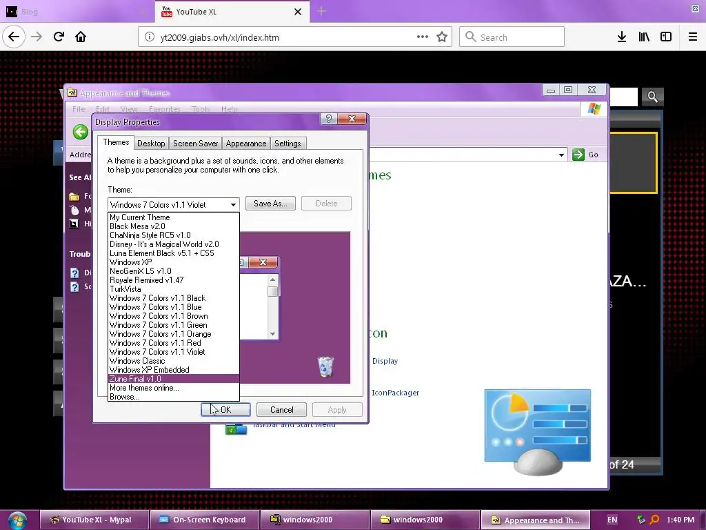Select Windows 7 Colors v1.1 Black
Screen dimensions: 706x530
(x=174, y=298)
